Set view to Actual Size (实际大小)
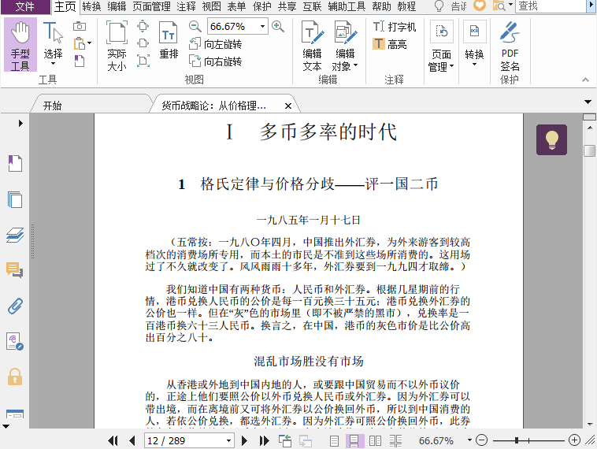597x449 pixels. 117,46
